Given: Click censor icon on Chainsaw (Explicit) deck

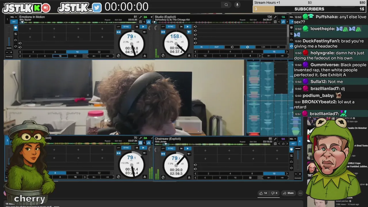Looking at the screenshot, I should (x=163, y=178).
